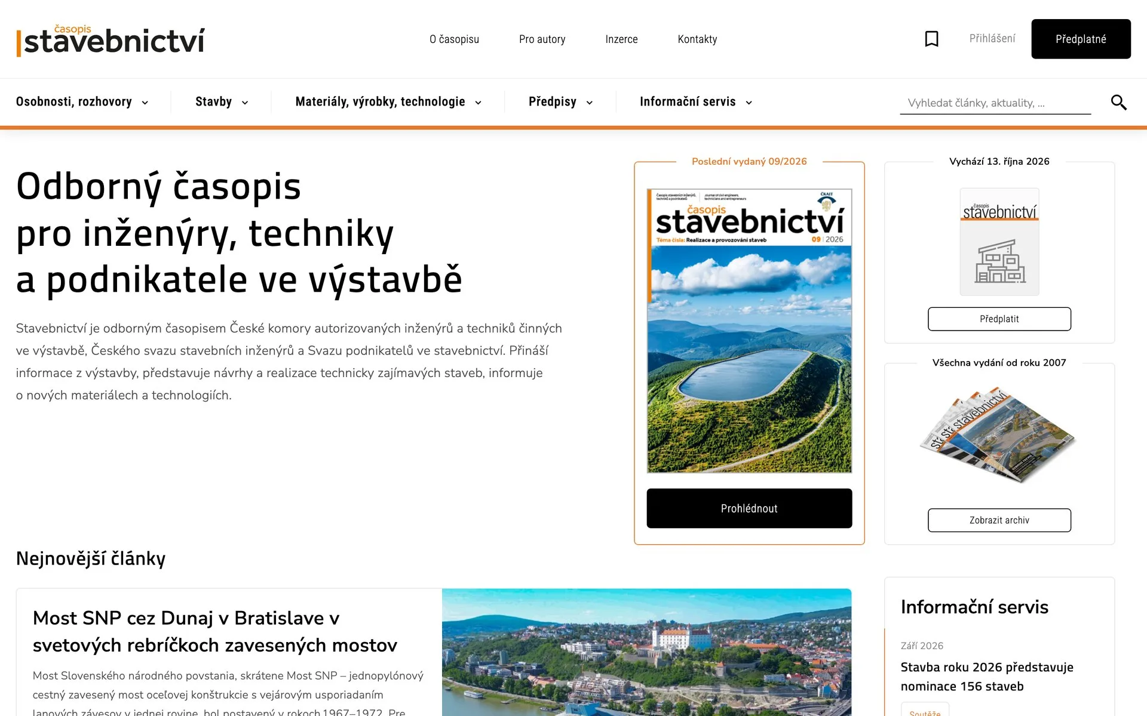Image resolution: width=1147 pixels, height=716 pixels.
Task: Open the Inzerce menu item
Action: coord(621,39)
